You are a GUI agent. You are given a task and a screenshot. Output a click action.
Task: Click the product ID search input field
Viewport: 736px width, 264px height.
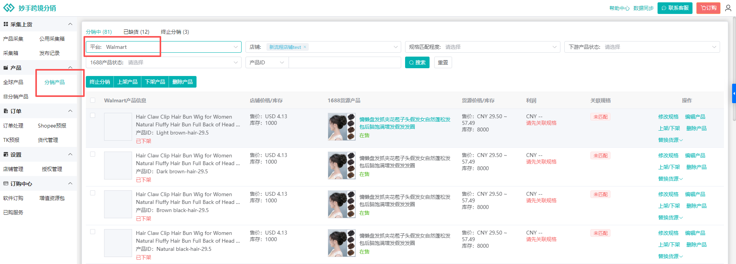click(x=345, y=62)
